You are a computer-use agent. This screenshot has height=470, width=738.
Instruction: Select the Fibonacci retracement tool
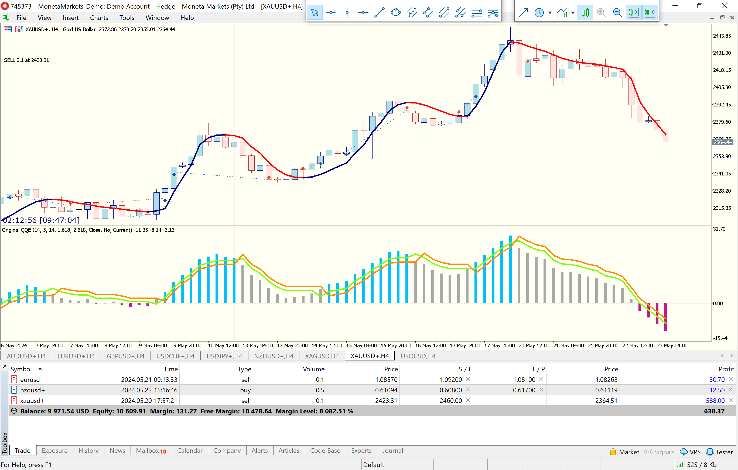[x=477, y=13]
